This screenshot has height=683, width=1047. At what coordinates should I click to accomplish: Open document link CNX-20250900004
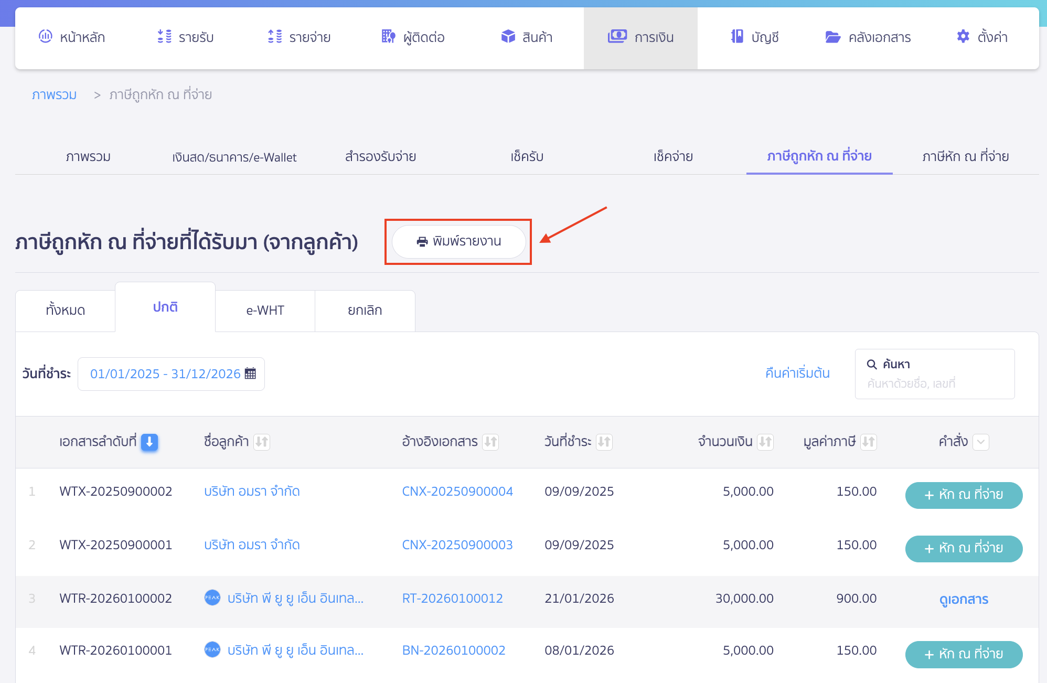[x=457, y=492]
